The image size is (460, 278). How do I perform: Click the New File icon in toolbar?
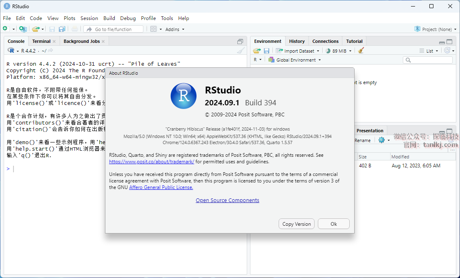pyautogui.click(x=5, y=29)
